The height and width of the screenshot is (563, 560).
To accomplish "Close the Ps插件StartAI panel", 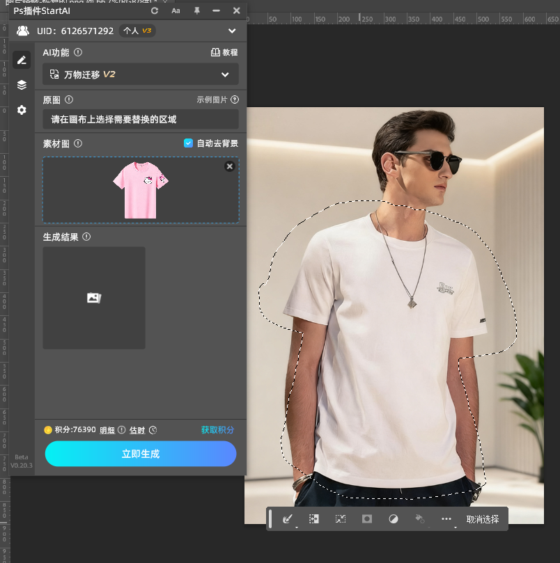I will [237, 10].
